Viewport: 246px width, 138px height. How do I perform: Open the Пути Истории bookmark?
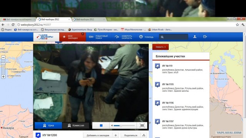click(106, 30)
